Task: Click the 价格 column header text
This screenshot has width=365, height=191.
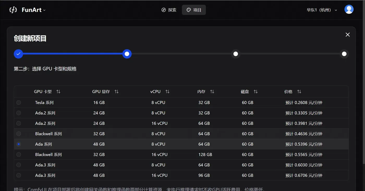Action: tap(288, 92)
